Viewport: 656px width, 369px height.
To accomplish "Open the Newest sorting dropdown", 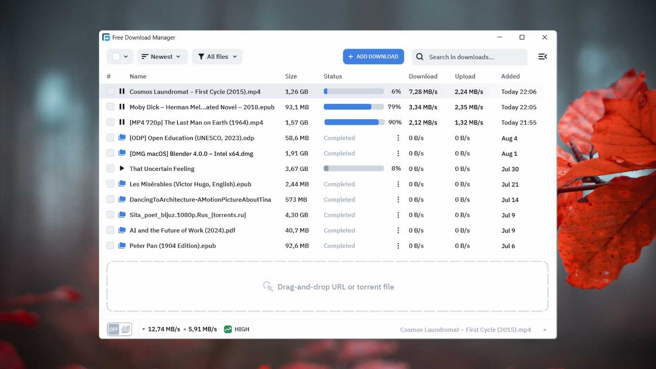I will (162, 56).
